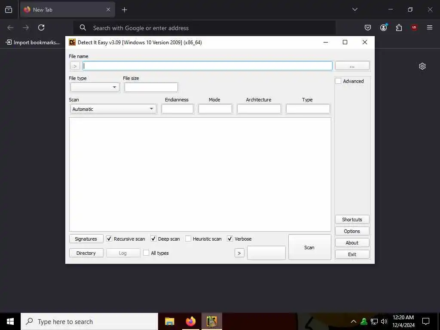Click the Detect It Easy title bar icon

[72, 43]
